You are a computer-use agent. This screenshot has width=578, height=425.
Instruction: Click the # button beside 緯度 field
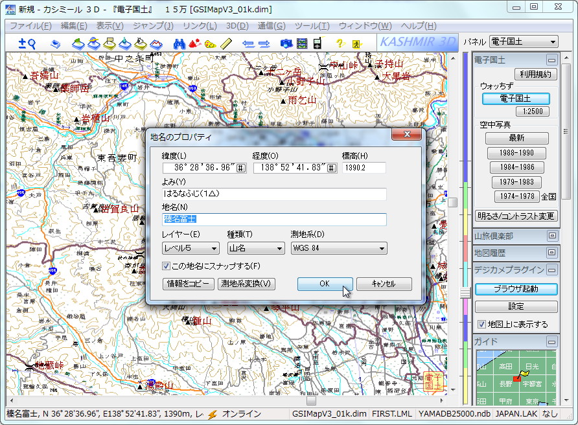[x=240, y=168]
